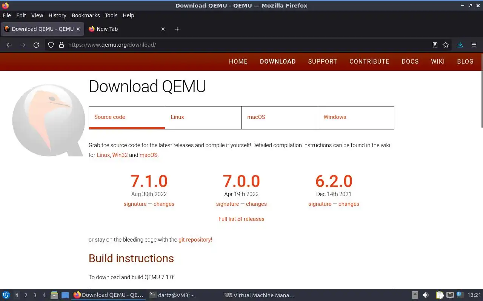Close the New Tab tab

pyautogui.click(x=163, y=29)
